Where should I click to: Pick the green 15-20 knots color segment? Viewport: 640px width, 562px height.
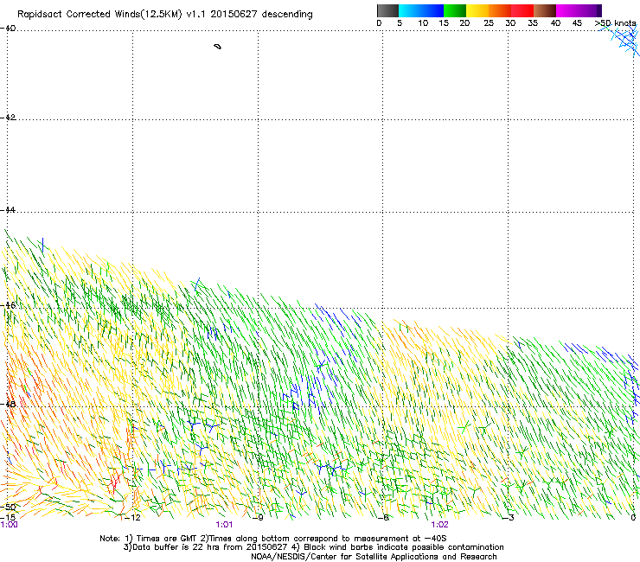coord(455,10)
